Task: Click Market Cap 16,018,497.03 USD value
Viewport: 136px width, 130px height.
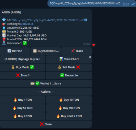Action: coord(35,35)
